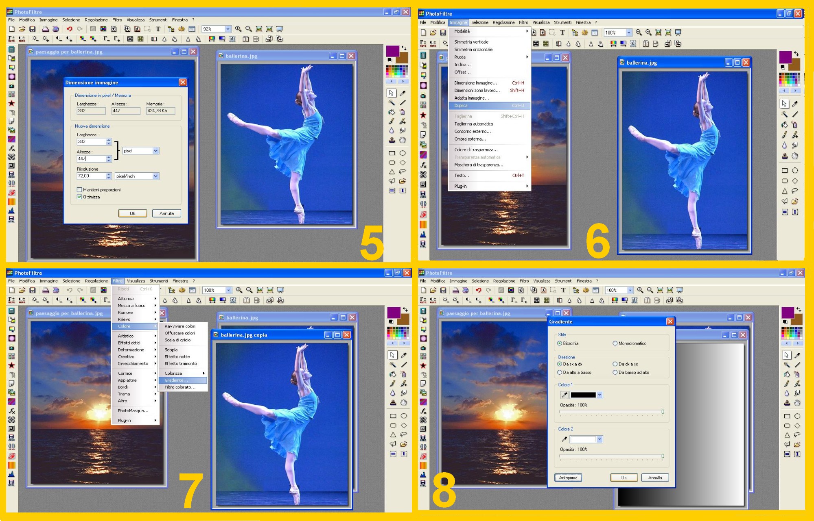
Task: Select the ellipse selection shape in screenshot 7 palette
Action: point(403,416)
